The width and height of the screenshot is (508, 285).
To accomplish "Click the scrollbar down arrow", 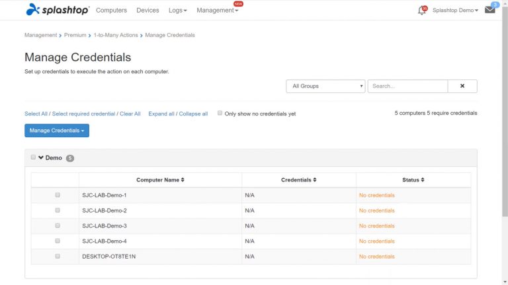I will pyautogui.click(x=505, y=282).
